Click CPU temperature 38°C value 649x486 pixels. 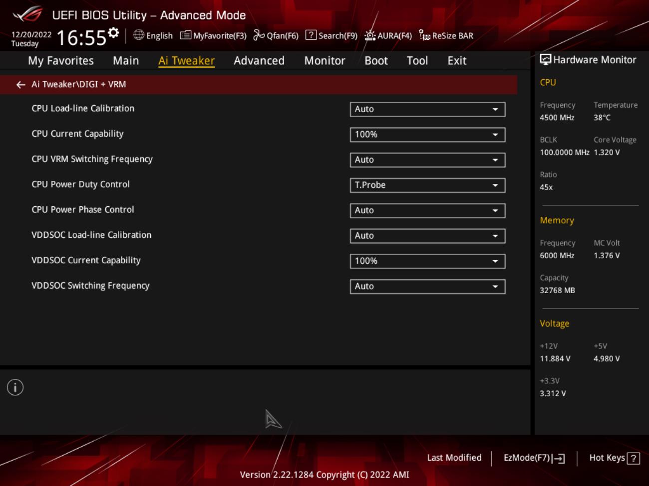click(x=602, y=118)
